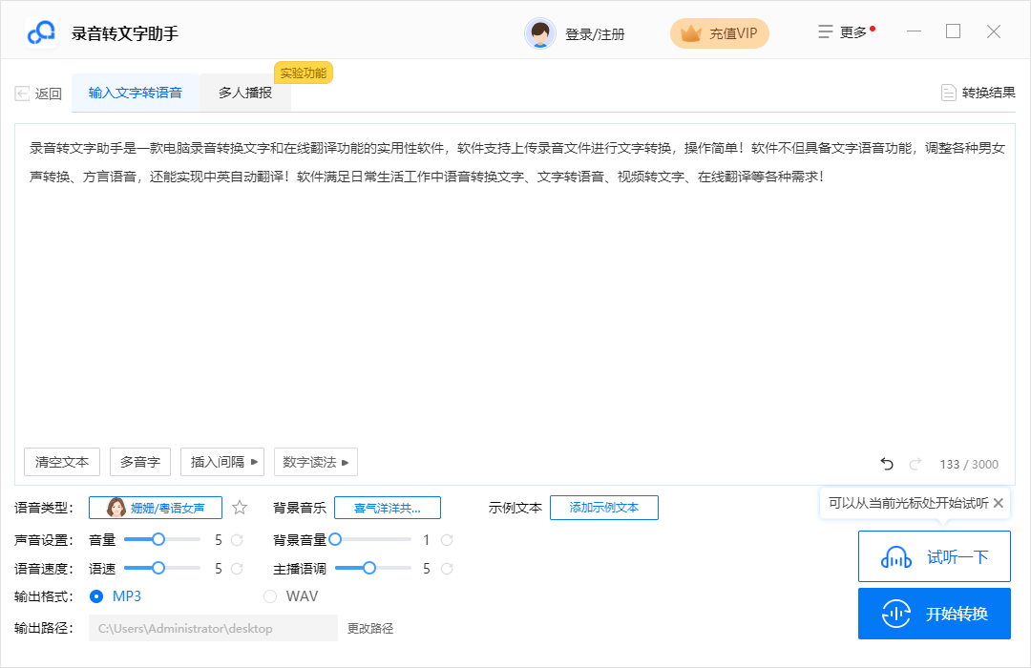Open the 背景音乐 music selector
The height and width of the screenshot is (668, 1031).
coord(388,507)
